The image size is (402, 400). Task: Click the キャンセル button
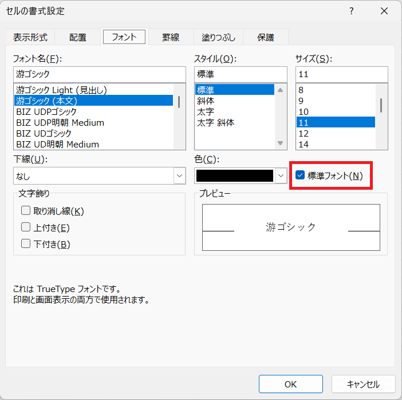pos(363,384)
